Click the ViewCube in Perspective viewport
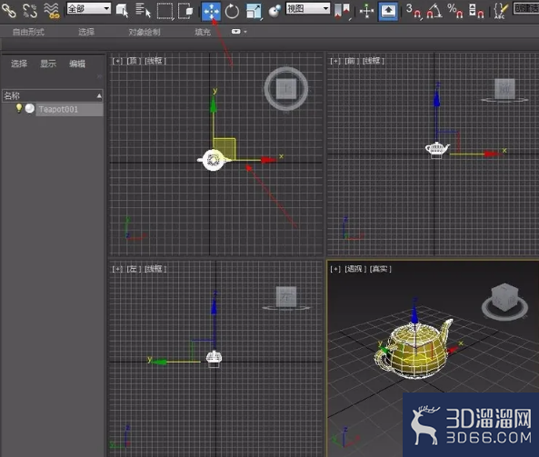Viewport: 539px width, 457px height. [x=504, y=298]
